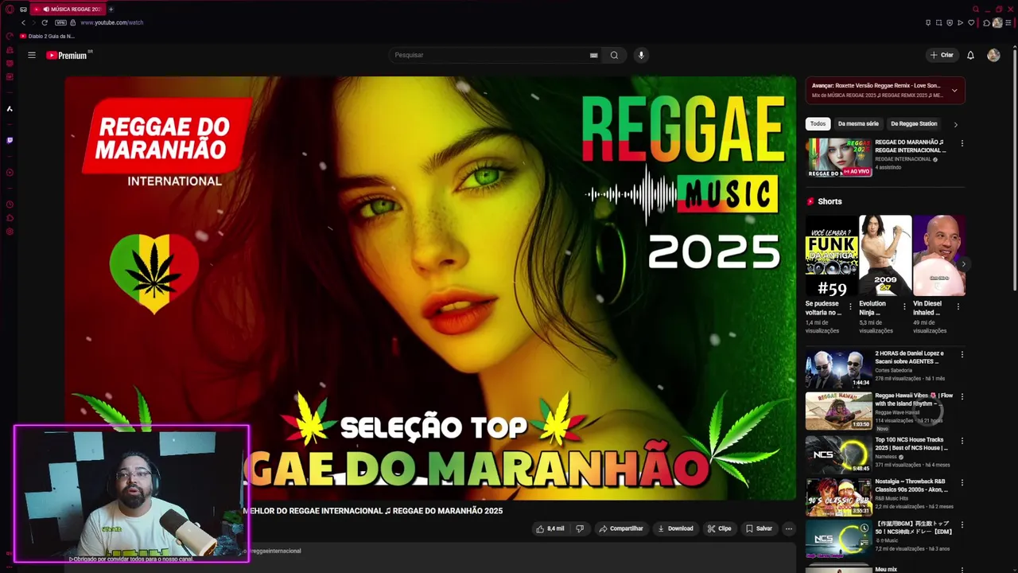Open options for '2 HORAS de Daniel Lopez' video
Viewport: 1018px width, 573px height.
pyautogui.click(x=962, y=354)
